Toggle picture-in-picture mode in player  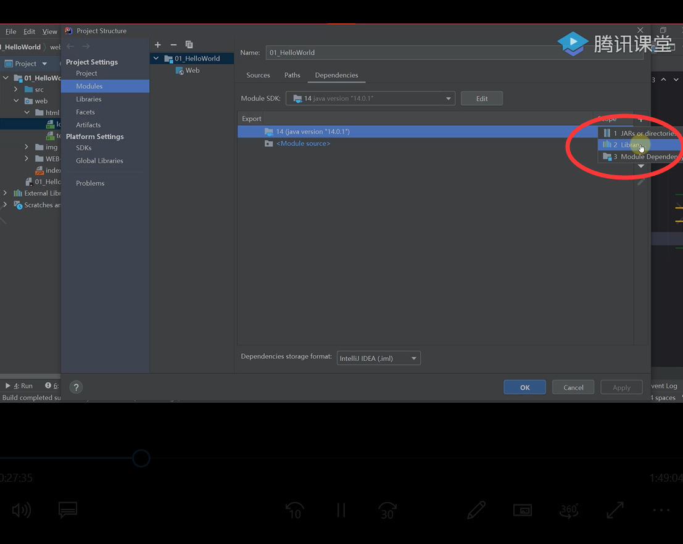[522, 509]
